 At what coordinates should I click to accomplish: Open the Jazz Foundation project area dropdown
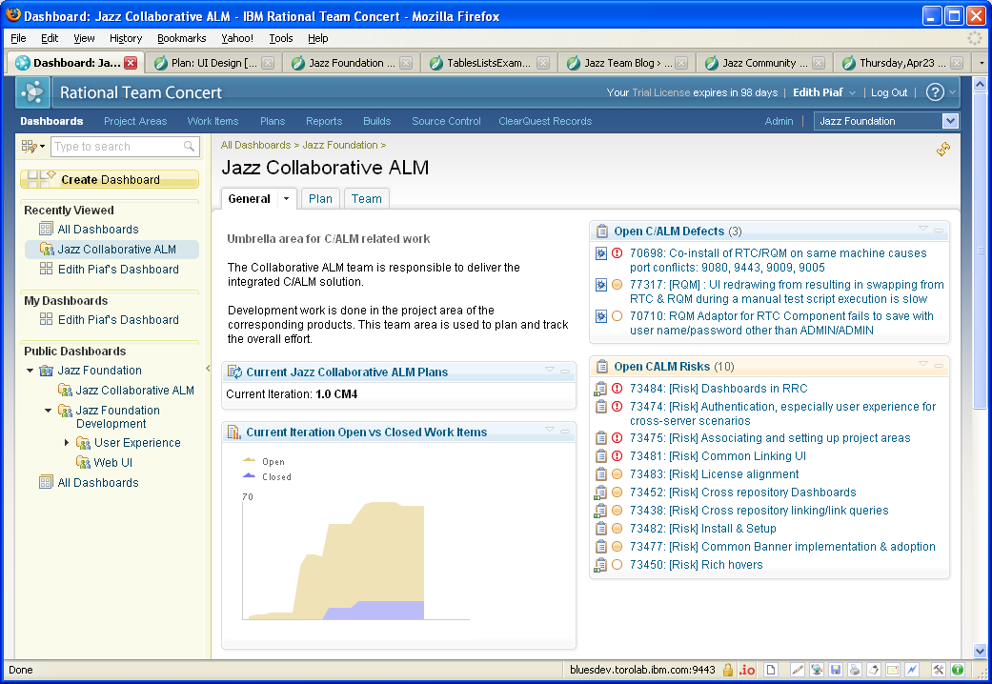point(950,121)
